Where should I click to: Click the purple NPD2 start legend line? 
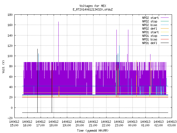point(165,18)
